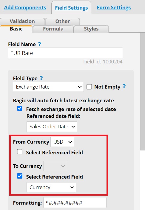Click the Formatting input field

tap(75, 203)
